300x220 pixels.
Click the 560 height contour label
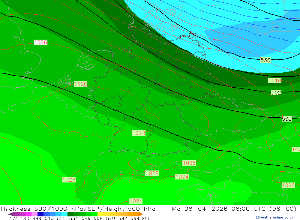(287, 119)
